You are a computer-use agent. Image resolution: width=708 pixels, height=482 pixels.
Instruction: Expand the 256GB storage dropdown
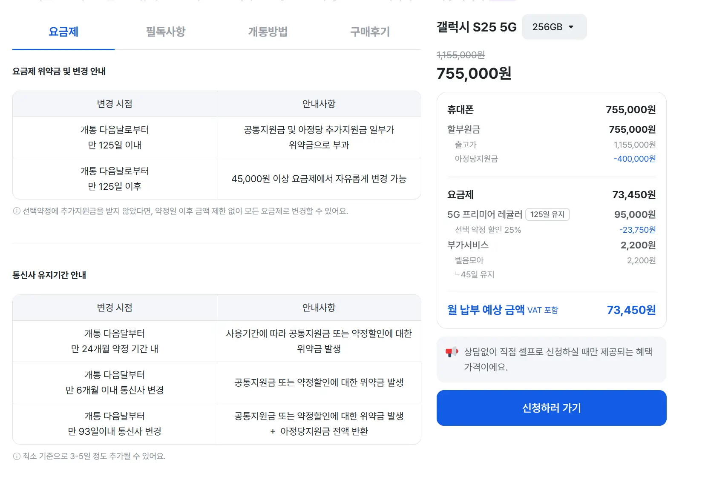point(554,27)
